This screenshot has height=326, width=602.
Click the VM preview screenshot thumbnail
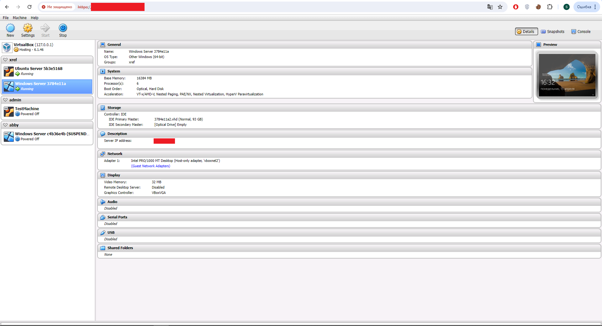(567, 75)
